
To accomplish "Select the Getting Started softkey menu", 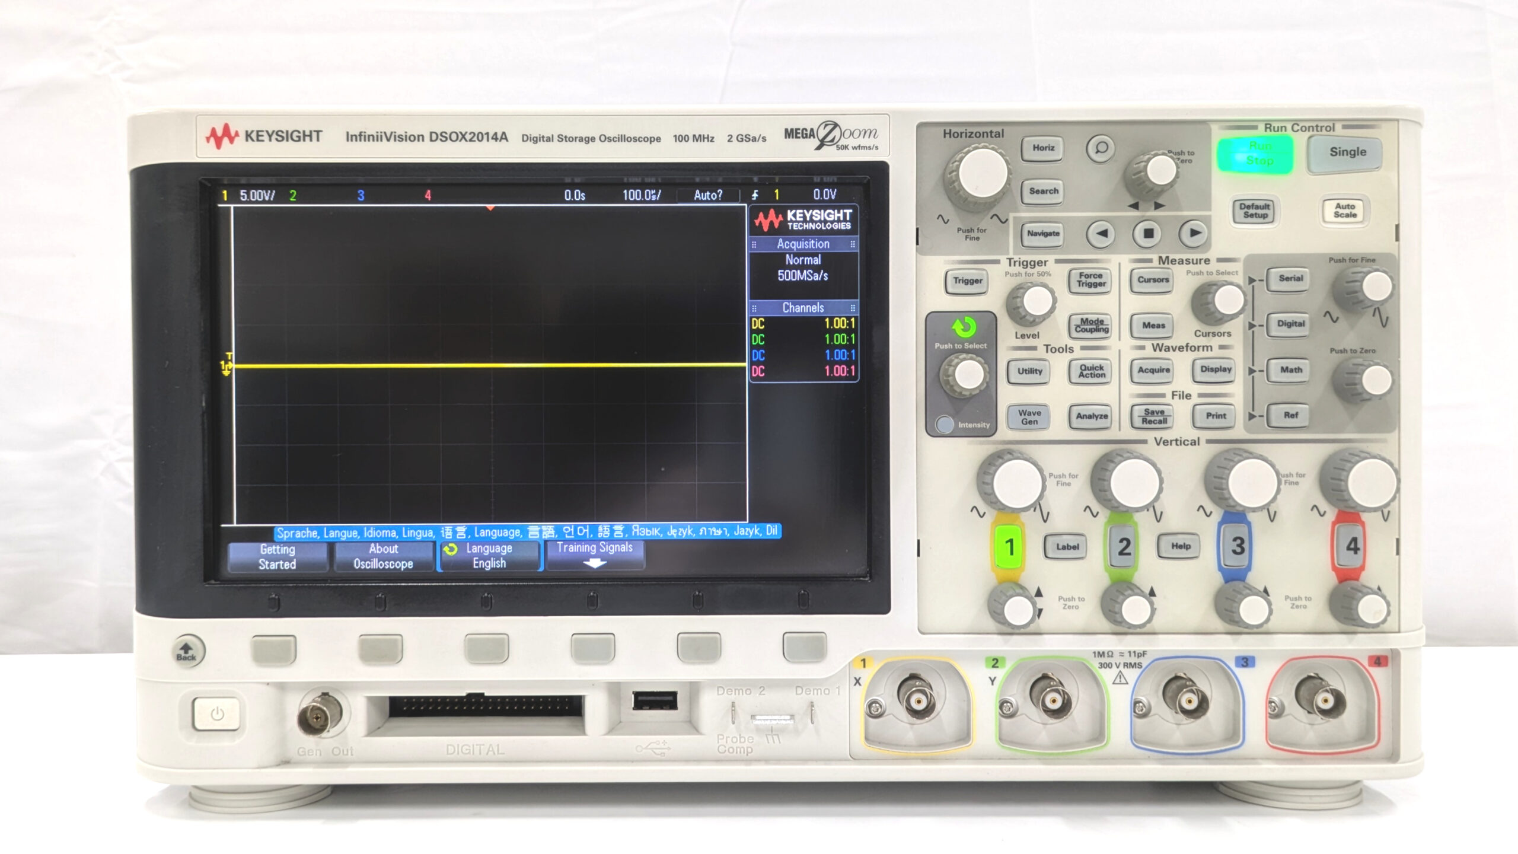I will 277,557.
